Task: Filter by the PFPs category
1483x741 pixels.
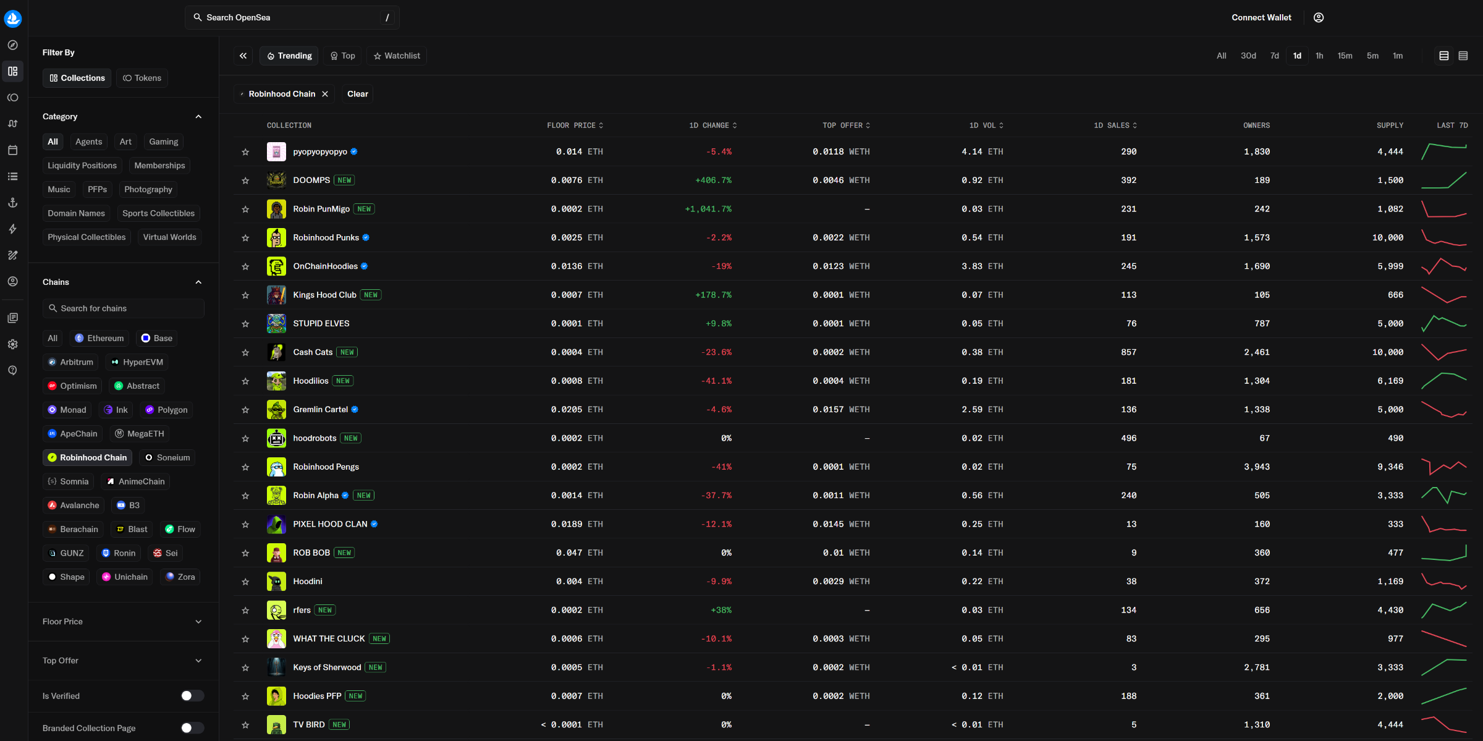Action: click(x=98, y=189)
